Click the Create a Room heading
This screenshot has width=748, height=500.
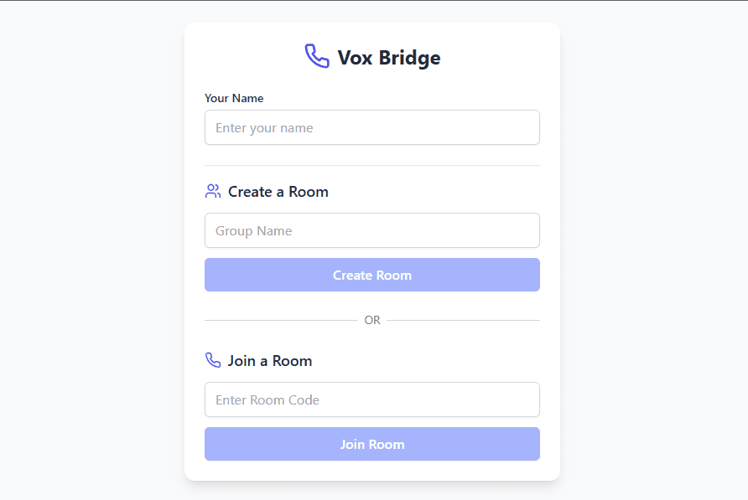[x=278, y=192]
